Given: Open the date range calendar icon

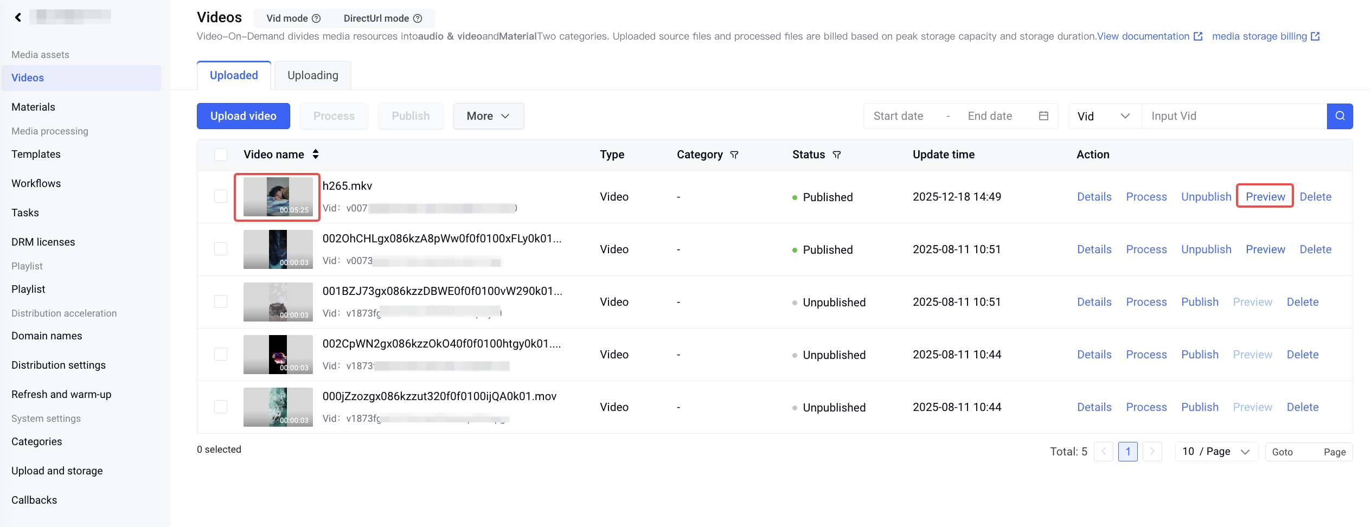Looking at the screenshot, I should (1043, 116).
